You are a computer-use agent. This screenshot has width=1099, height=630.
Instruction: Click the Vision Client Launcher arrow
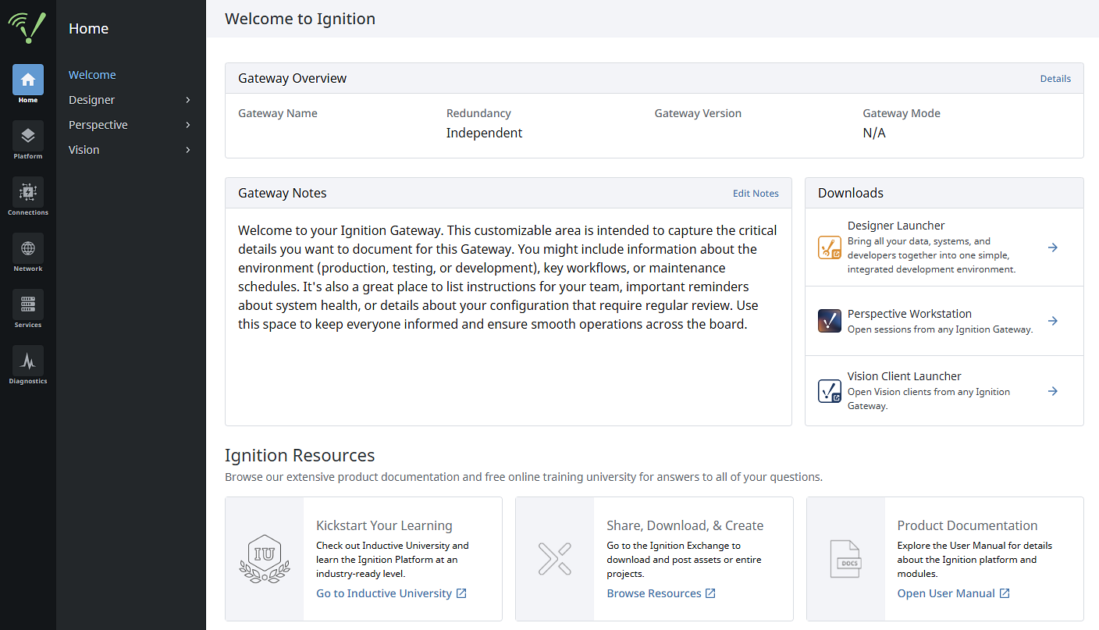(1053, 391)
